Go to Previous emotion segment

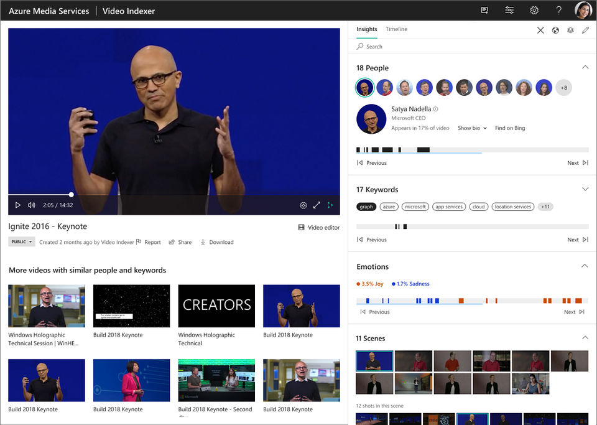374,312
